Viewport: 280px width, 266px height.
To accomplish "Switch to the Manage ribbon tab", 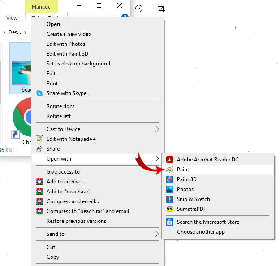I will [x=41, y=7].
